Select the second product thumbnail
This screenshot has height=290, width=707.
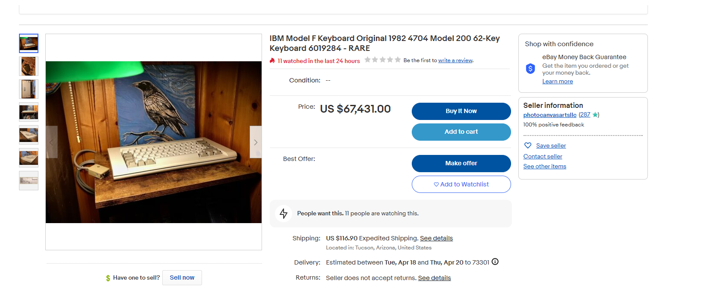[28, 66]
